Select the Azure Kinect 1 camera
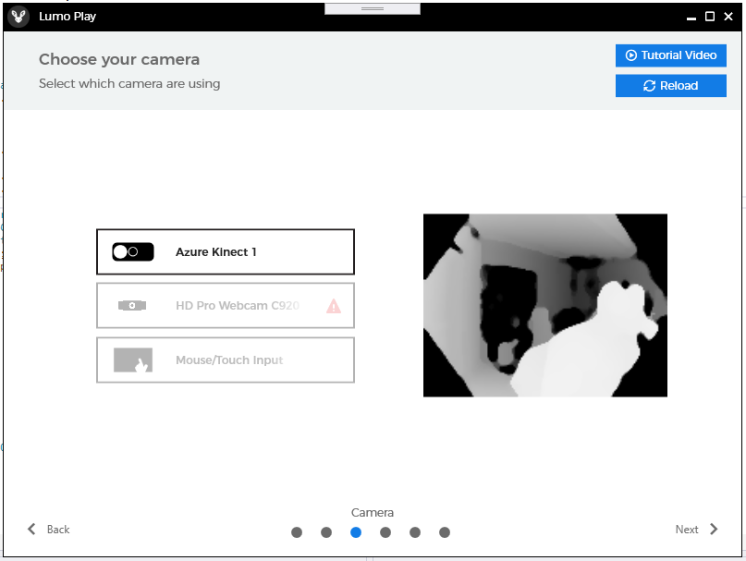 click(x=226, y=251)
